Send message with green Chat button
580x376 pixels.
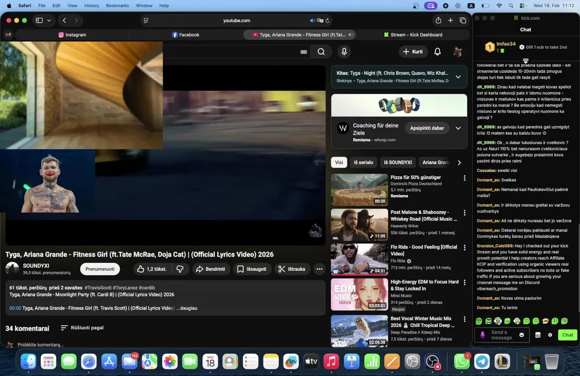567,335
